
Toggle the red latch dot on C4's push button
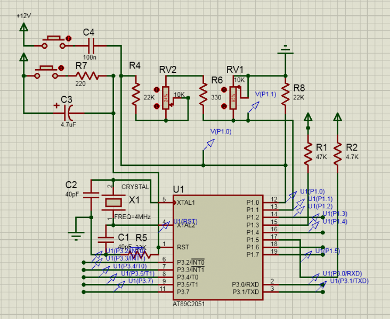68,38
